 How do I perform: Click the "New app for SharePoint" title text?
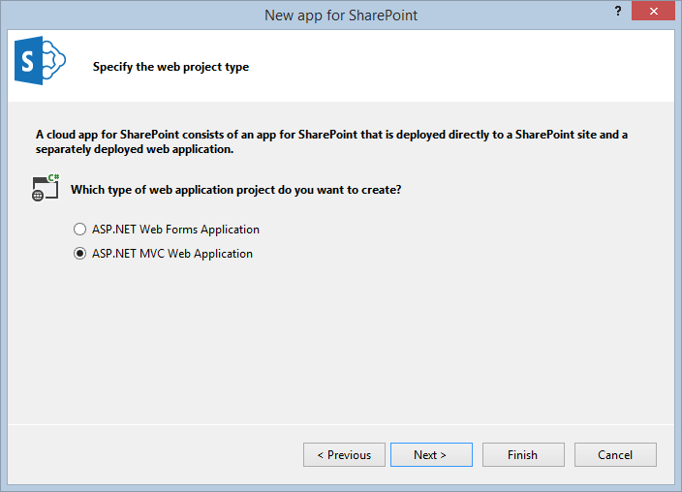341,15
